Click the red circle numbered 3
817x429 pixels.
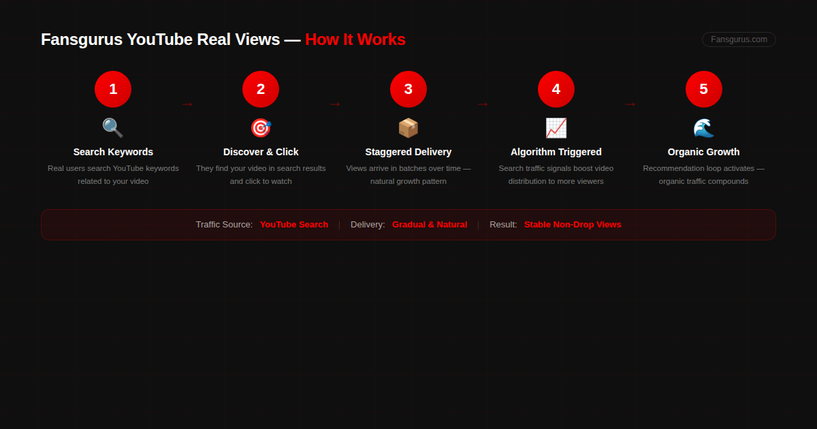408,89
